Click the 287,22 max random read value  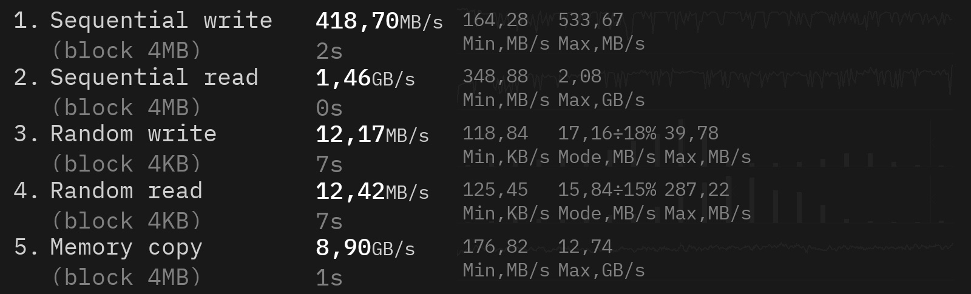(x=696, y=190)
